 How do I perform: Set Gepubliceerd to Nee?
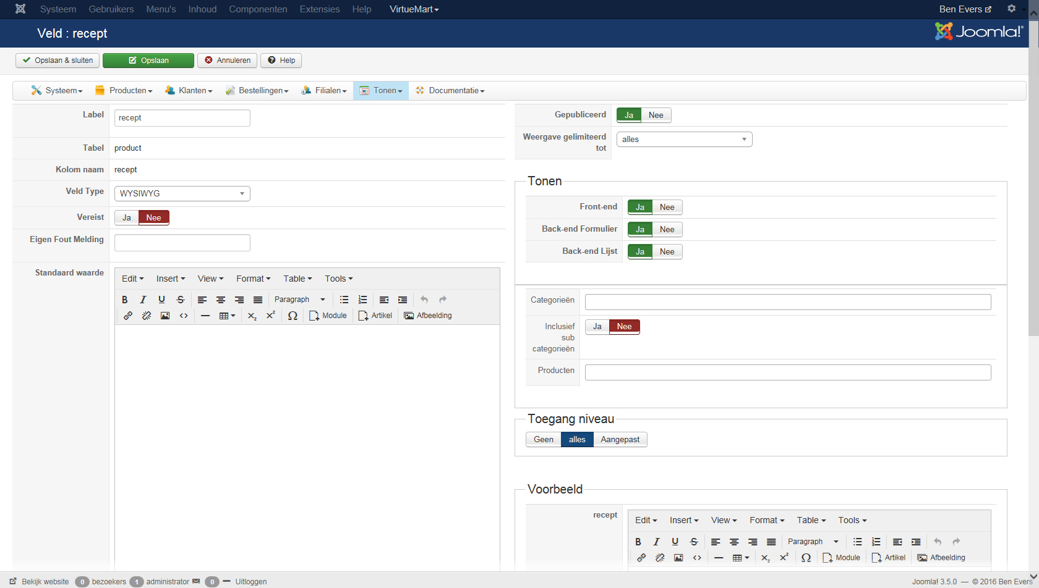point(656,115)
